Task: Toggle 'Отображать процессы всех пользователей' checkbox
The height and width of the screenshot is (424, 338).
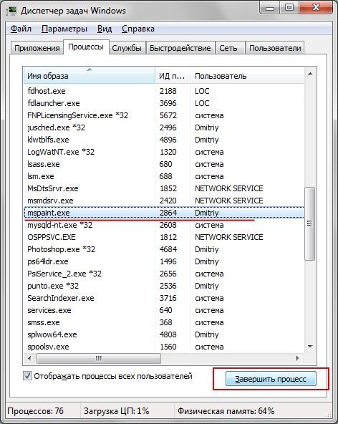Action: (x=27, y=376)
